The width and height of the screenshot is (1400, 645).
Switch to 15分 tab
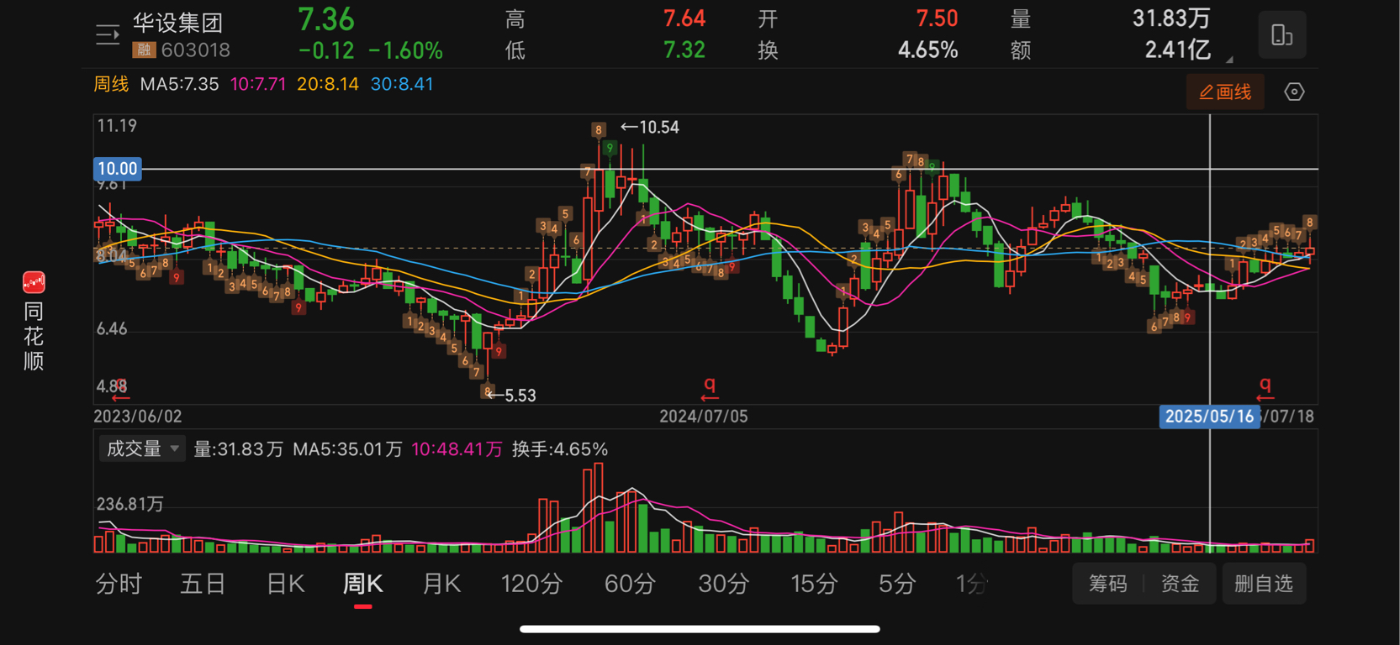pos(814,584)
